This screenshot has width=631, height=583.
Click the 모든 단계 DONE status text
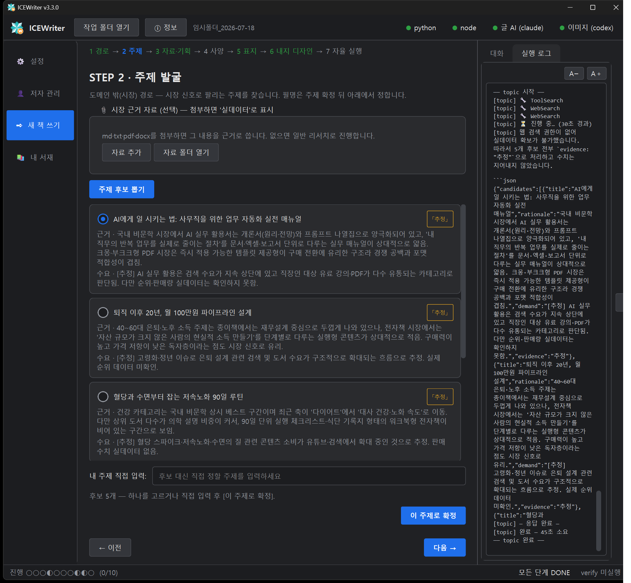[544, 573]
